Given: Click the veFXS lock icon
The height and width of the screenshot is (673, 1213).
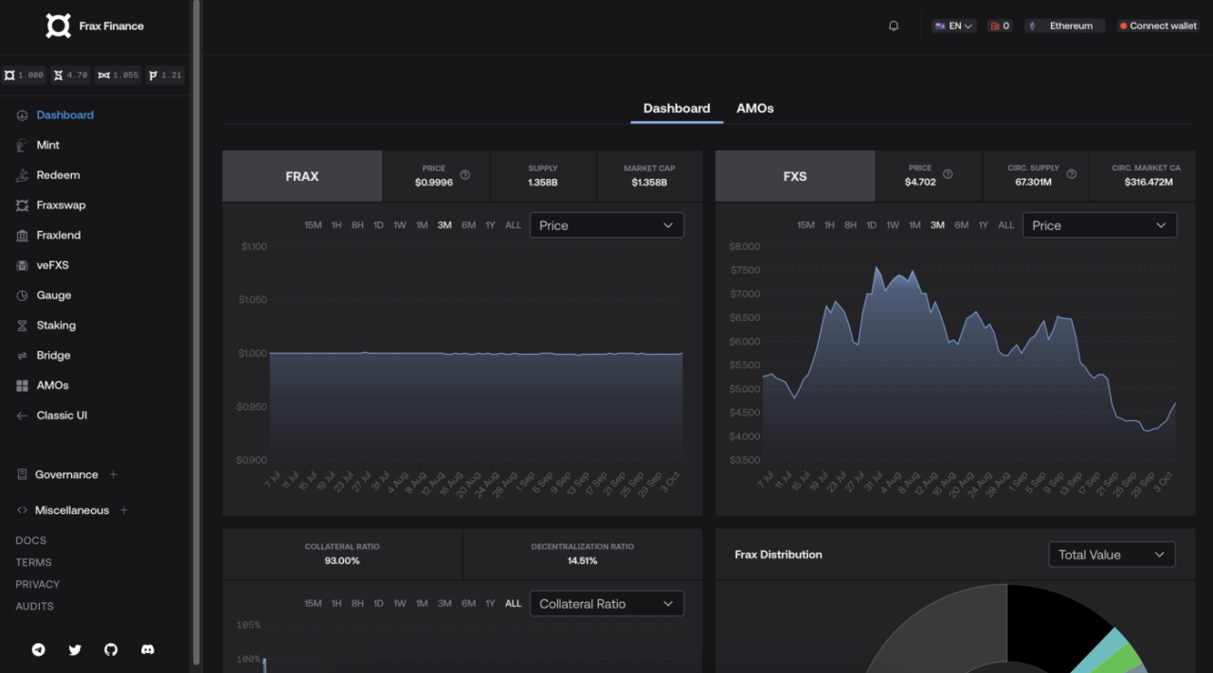Looking at the screenshot, I should tap(23, 265).
